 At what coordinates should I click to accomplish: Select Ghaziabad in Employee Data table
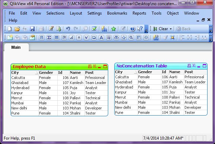(20, 83)
